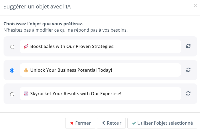Confirm with Utiliser l'objet sélectionné button
The image size is (200, 129).
pos(162,123)
